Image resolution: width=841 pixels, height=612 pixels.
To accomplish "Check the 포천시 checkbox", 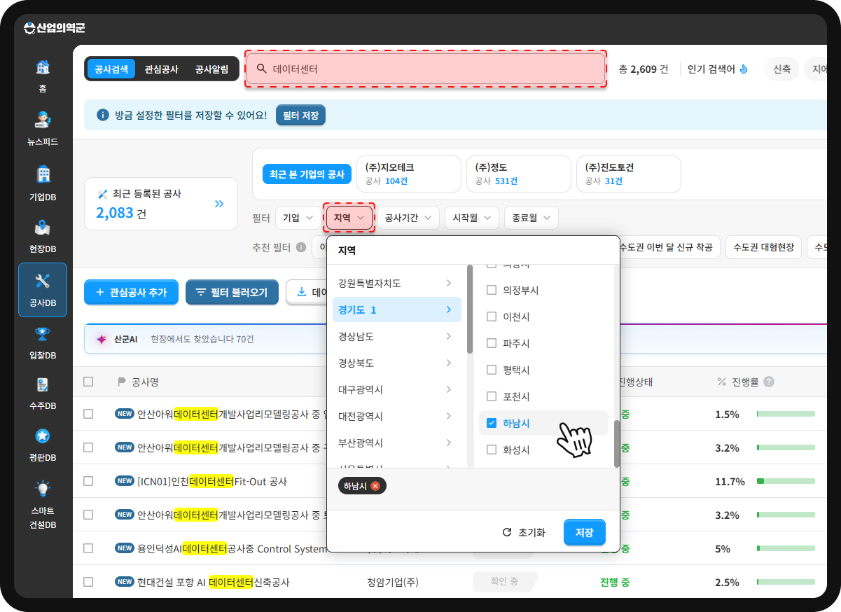I will (x=492, y=396).
